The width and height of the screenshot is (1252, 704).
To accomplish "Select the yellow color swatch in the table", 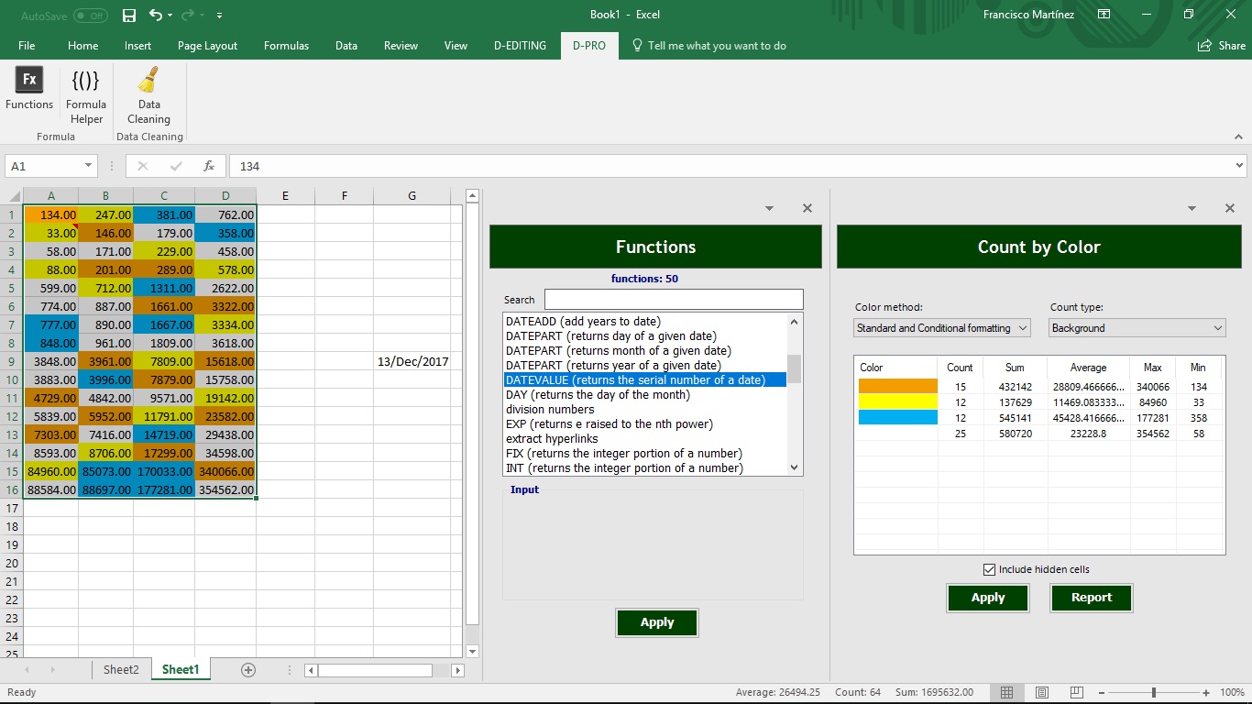I will (x=895, y=402).
